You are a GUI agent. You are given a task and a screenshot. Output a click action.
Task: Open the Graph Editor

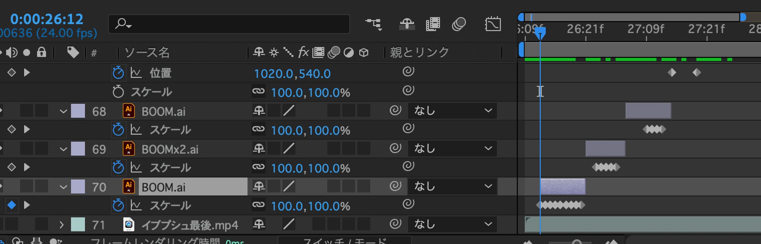point(492,24)
